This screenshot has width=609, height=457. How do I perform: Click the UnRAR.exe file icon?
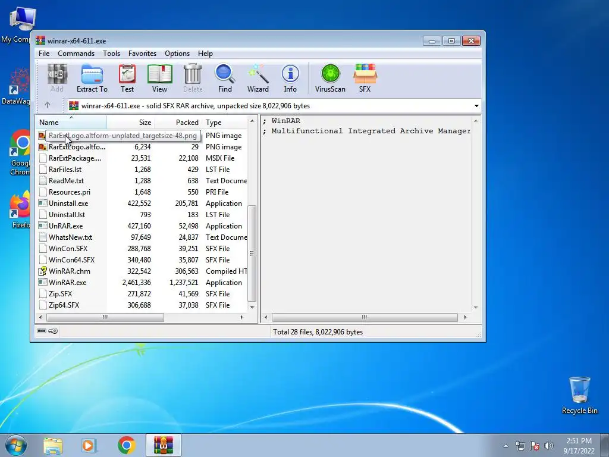pyautogui.click(x=43, y=226)
